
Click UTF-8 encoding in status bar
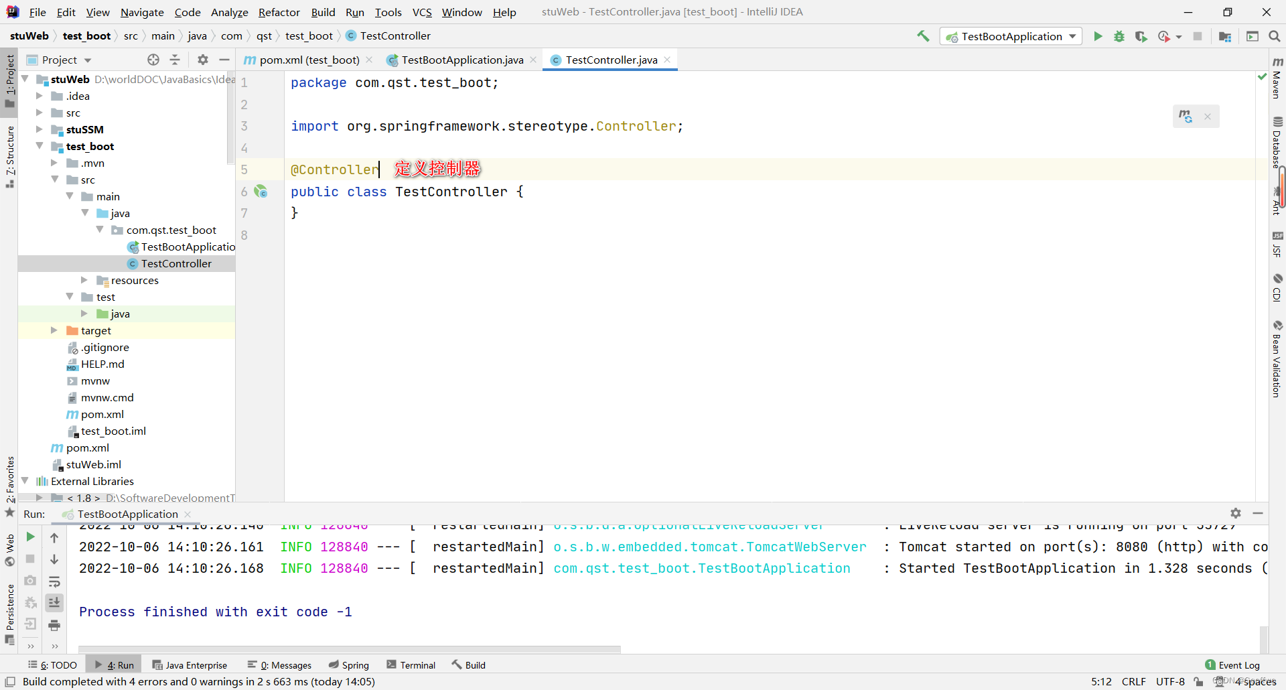[x=1170, y=681]
